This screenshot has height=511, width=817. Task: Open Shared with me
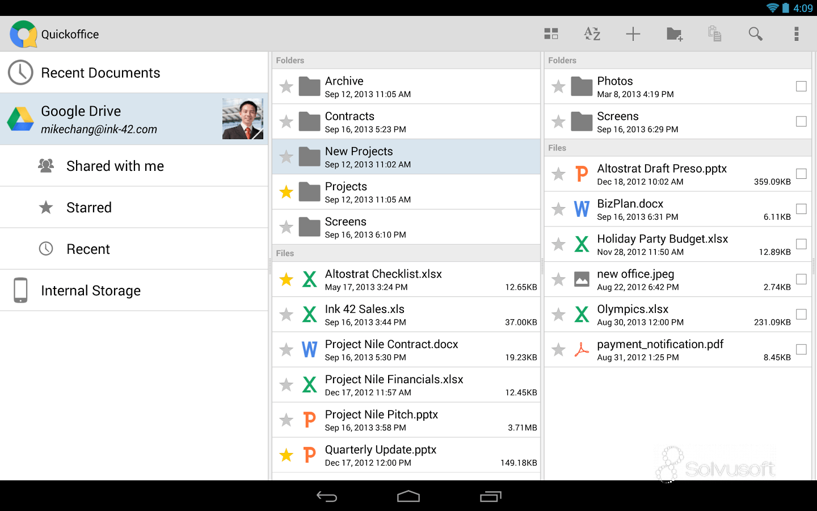click(115, 166)
